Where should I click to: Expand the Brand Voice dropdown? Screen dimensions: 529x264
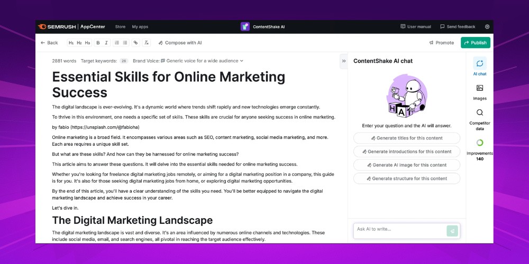202,61
